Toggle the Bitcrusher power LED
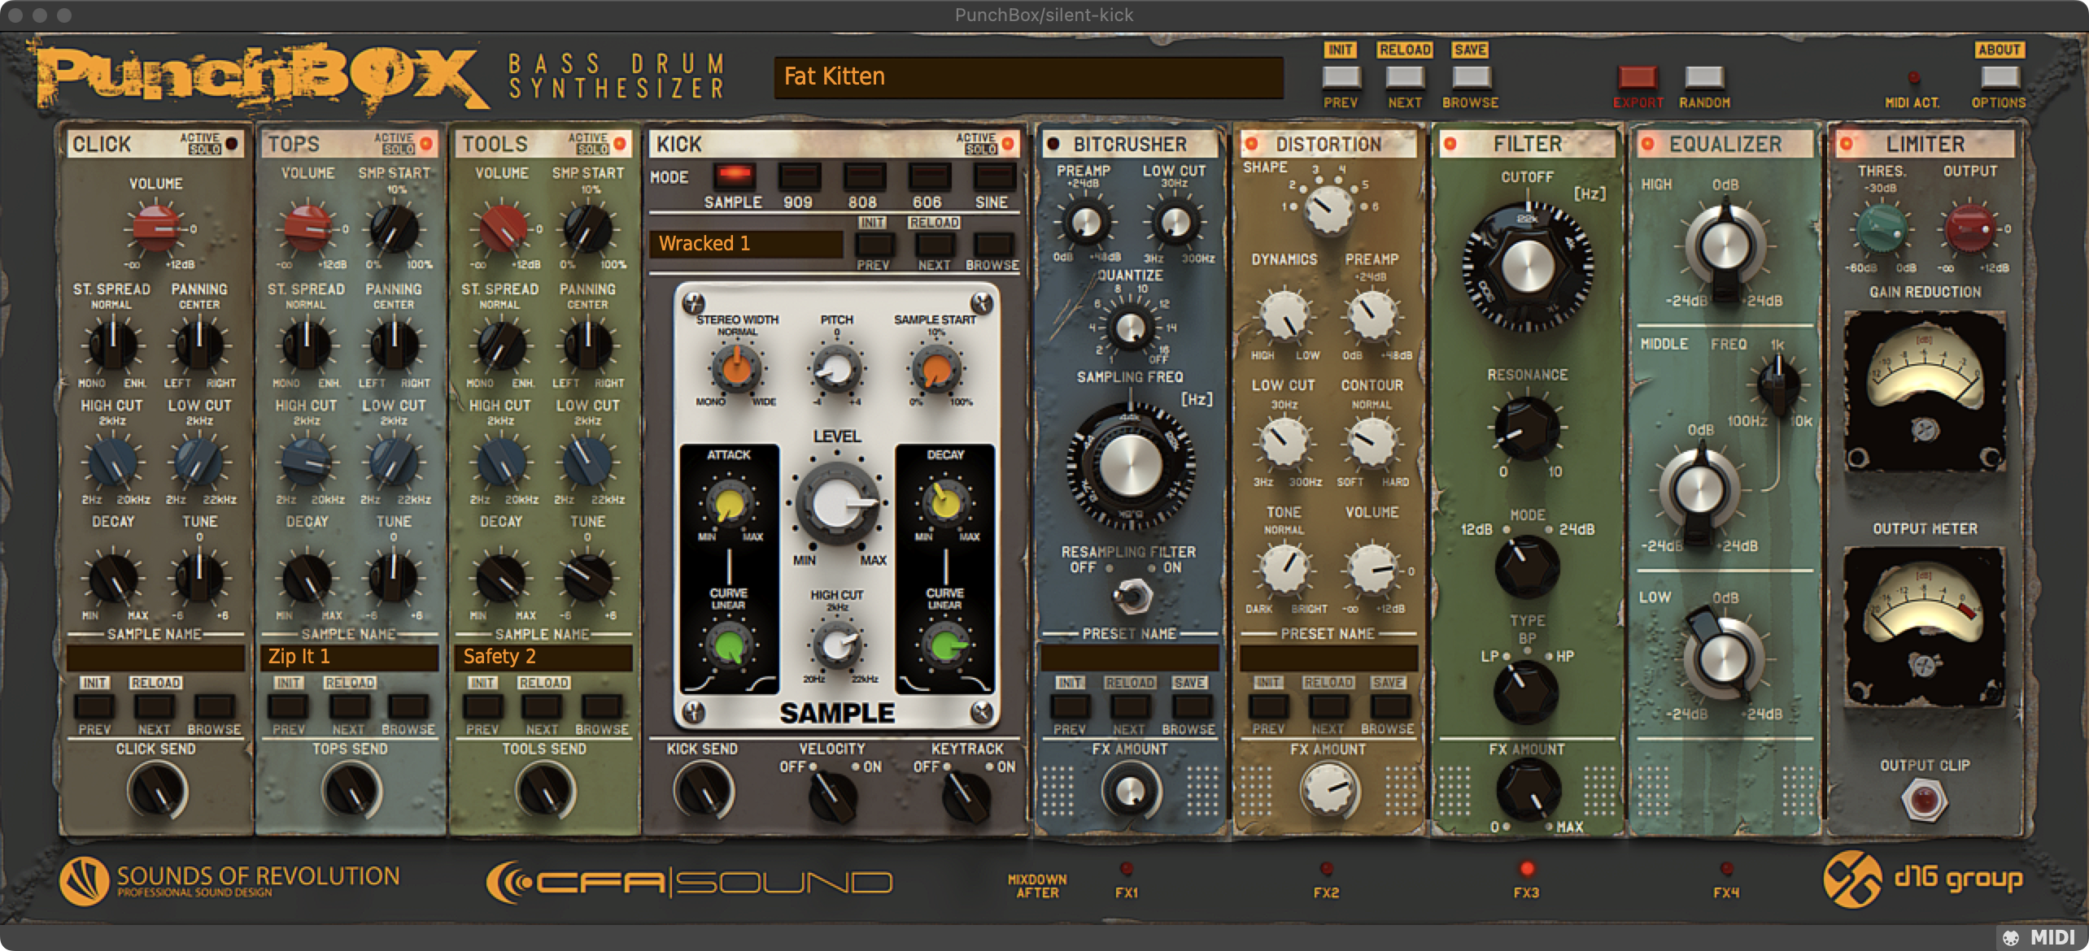2089x951 pixels. click(x=1053, y=144)
